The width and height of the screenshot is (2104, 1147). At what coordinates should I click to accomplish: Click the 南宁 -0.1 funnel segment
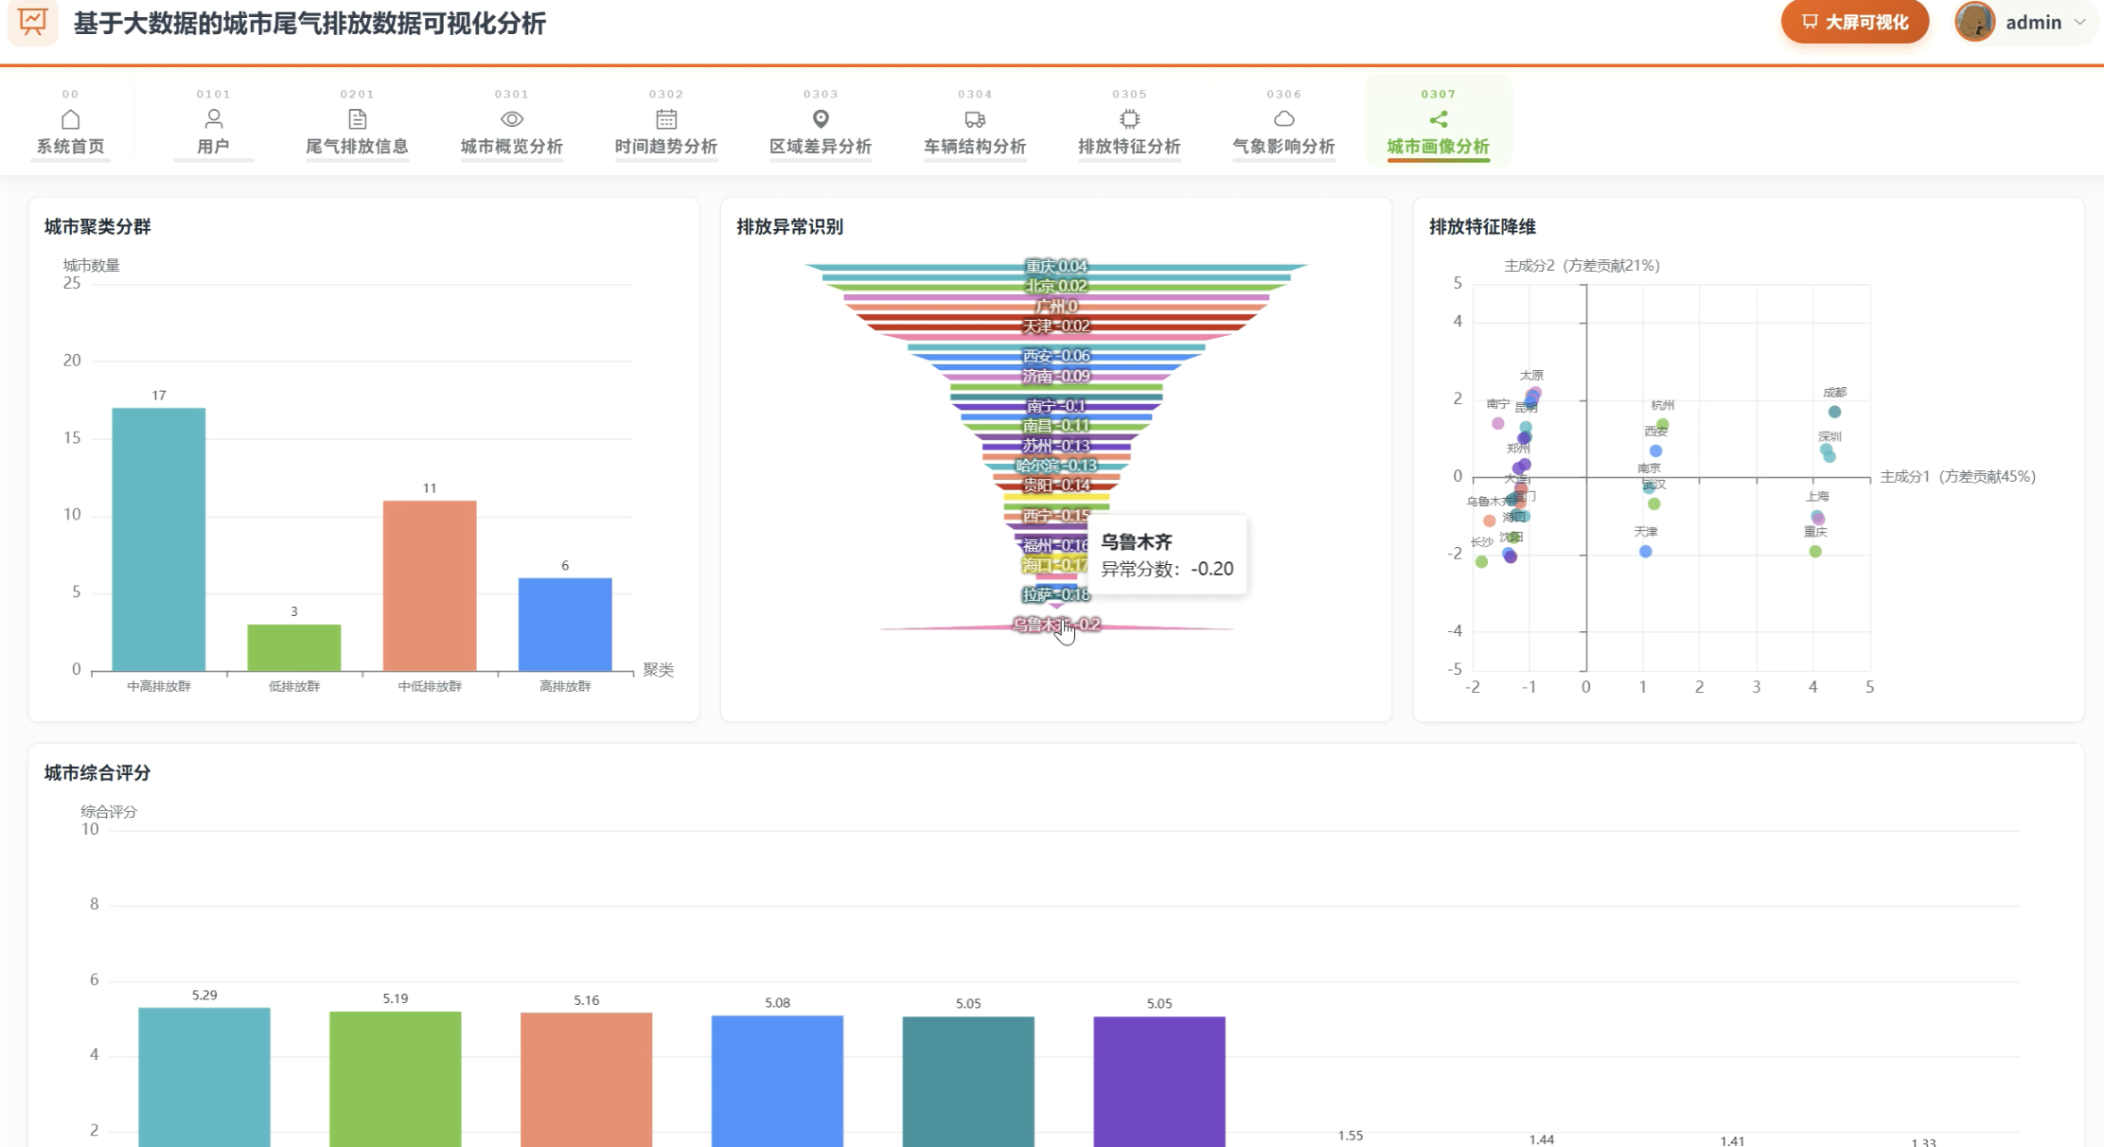[1056, 406]
